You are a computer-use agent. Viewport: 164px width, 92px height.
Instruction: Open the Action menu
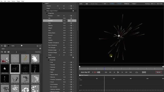tap(13, 1)
